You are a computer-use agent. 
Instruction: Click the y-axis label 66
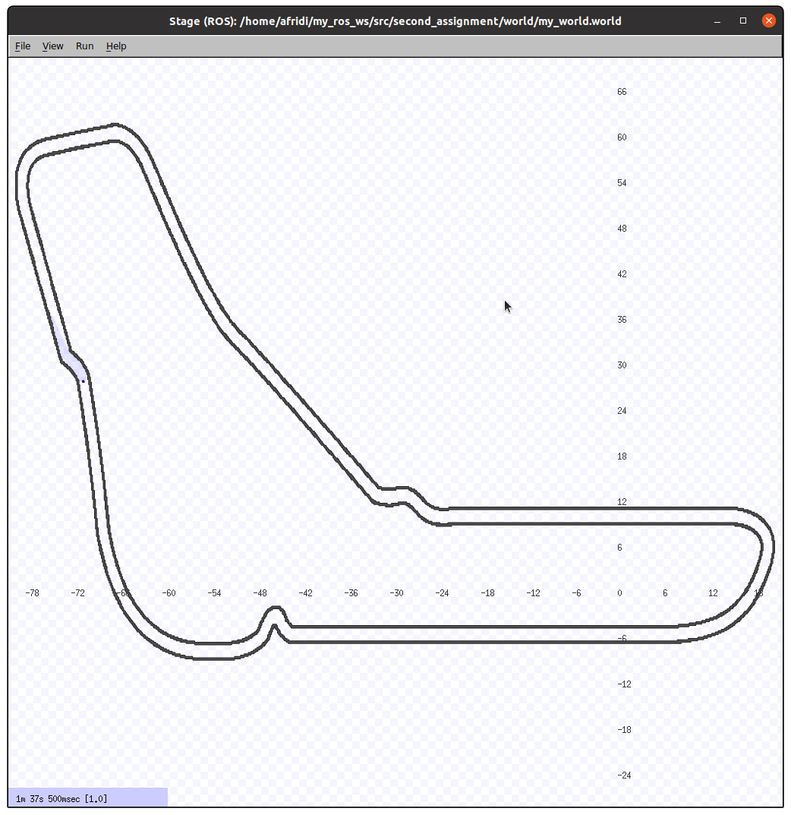point(622,92)
